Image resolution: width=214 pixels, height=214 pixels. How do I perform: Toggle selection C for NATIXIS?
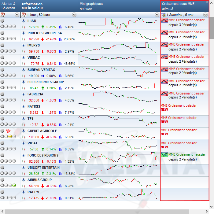[x=10, y=112]
